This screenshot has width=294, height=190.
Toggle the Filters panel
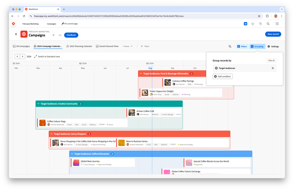(x=241, y=46)
